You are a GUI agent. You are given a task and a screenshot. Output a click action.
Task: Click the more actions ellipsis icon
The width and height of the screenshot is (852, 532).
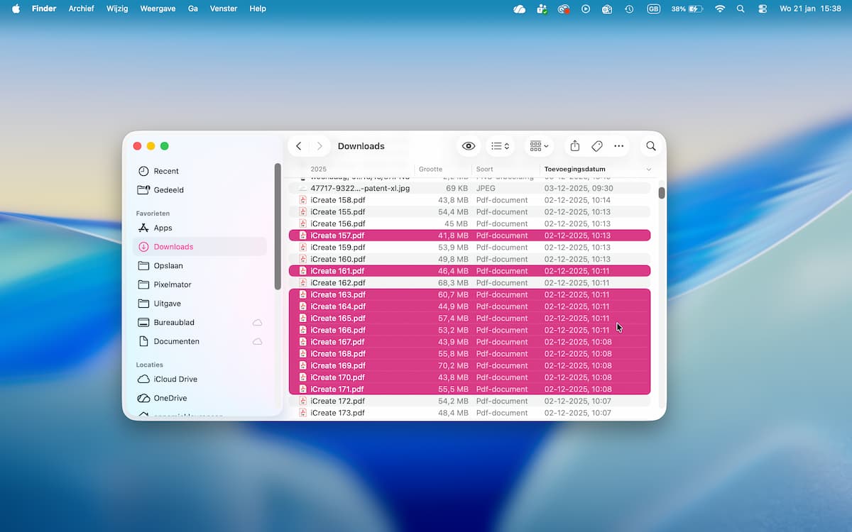[618, 146]
